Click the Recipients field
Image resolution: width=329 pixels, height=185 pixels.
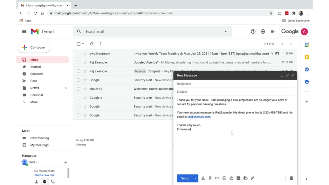235,84
